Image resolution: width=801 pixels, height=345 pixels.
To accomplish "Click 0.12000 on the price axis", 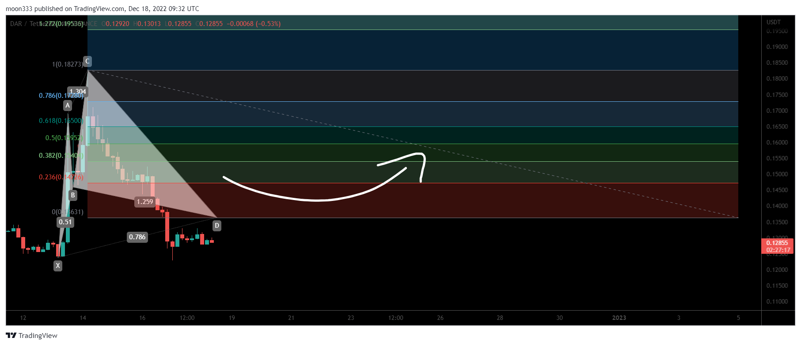I will coord(777,270).
